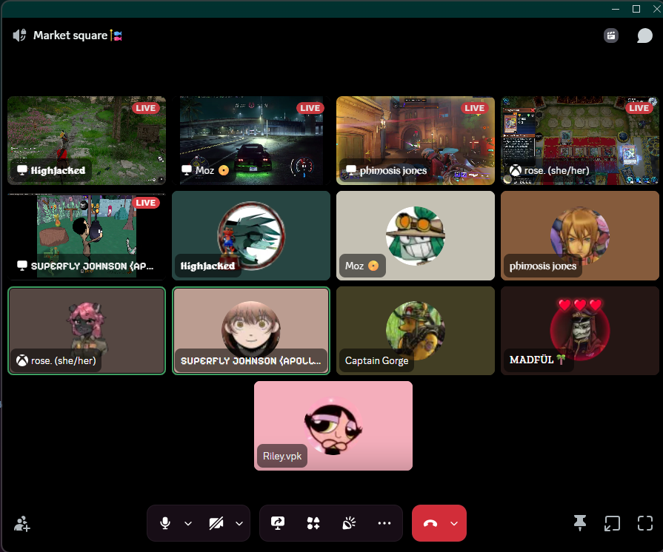Click the badge beside Moz's avatar name
Viewport: 663px width, 552px height.
click(373, 266)
